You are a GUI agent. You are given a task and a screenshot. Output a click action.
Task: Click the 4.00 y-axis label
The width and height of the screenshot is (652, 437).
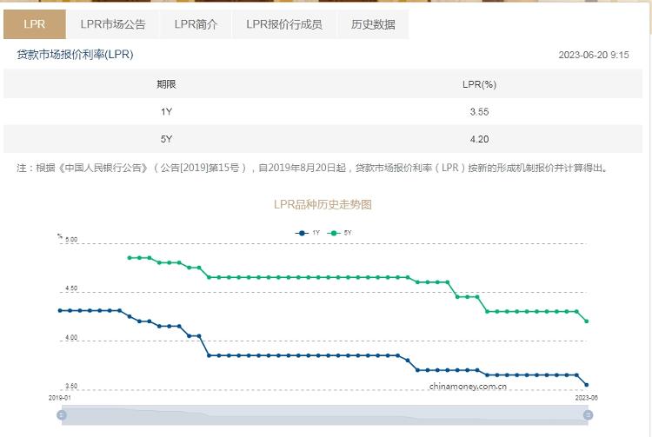point(71,337)
